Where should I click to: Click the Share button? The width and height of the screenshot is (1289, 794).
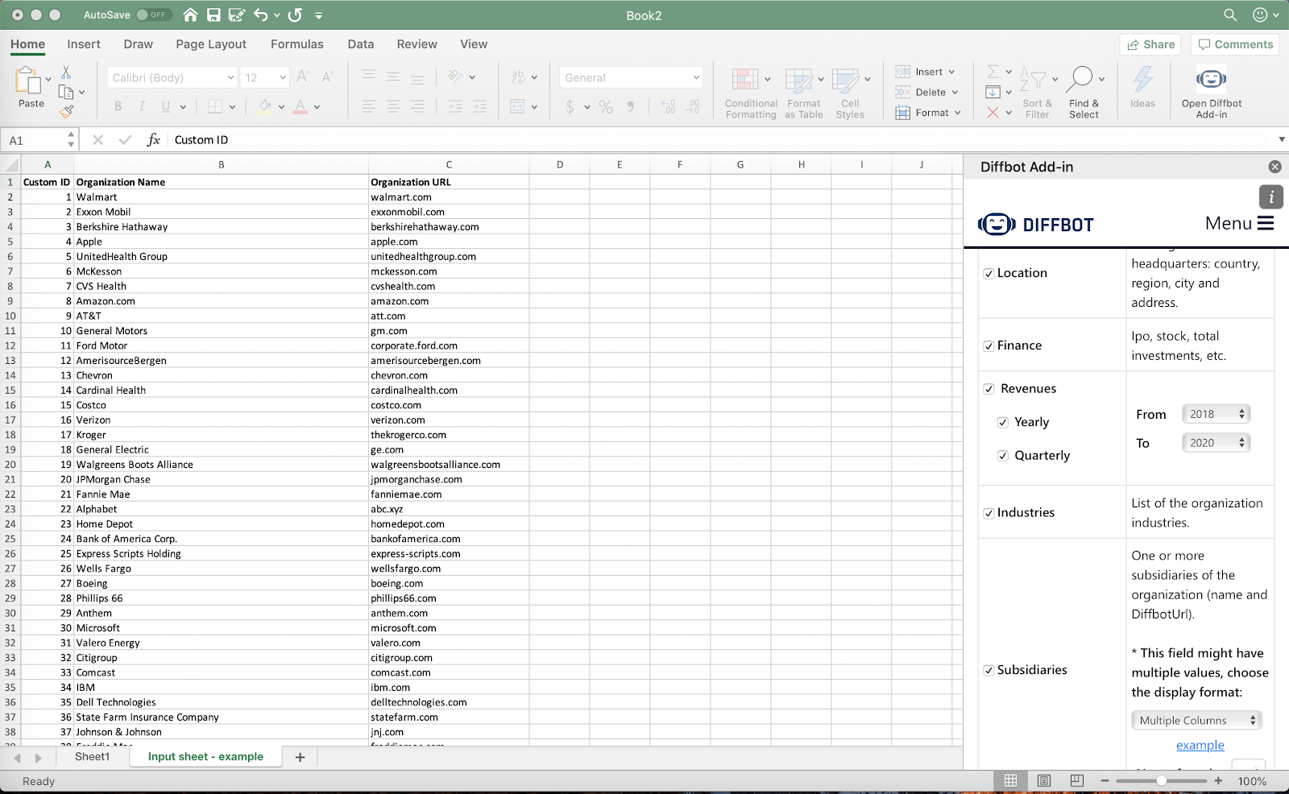pyautogui.click(x=1150, y=44)
